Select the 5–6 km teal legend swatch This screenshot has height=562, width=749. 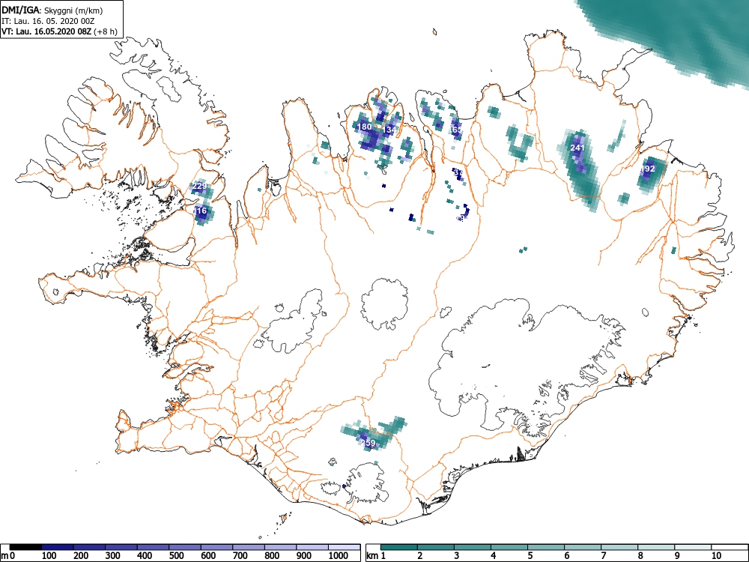(x=546, y=547)
